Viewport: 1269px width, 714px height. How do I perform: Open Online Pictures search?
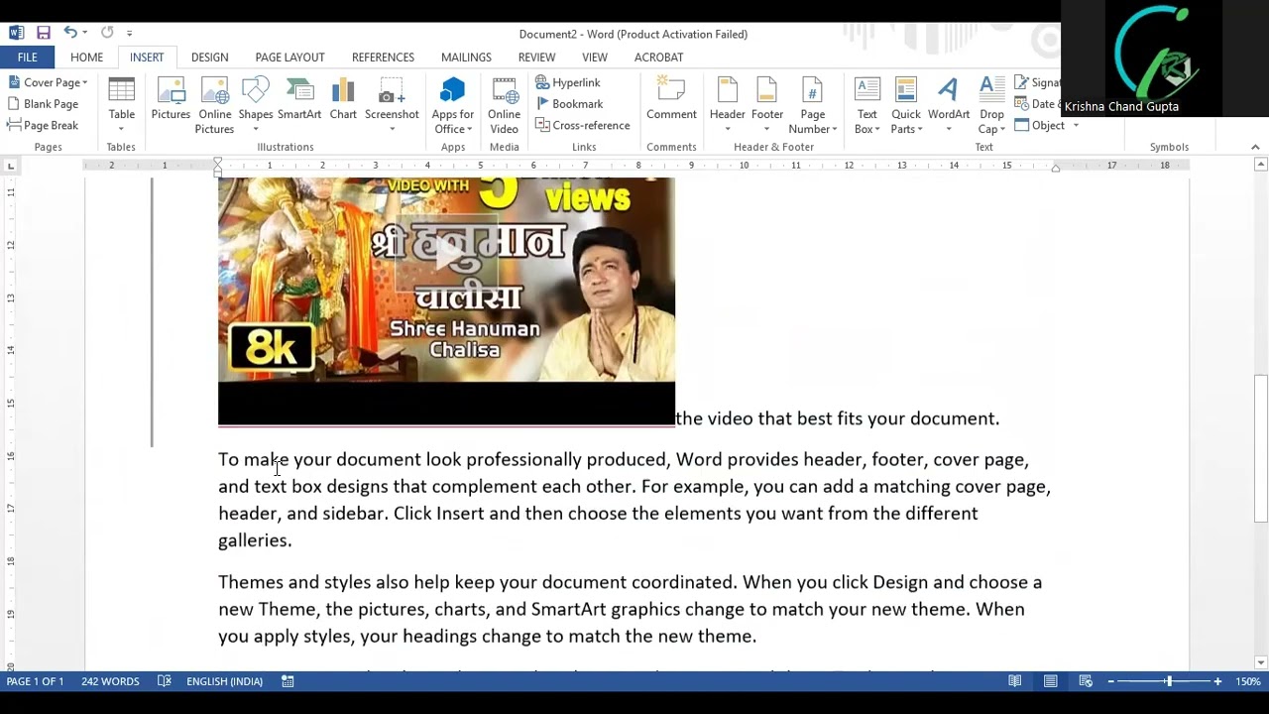[214, 105]
